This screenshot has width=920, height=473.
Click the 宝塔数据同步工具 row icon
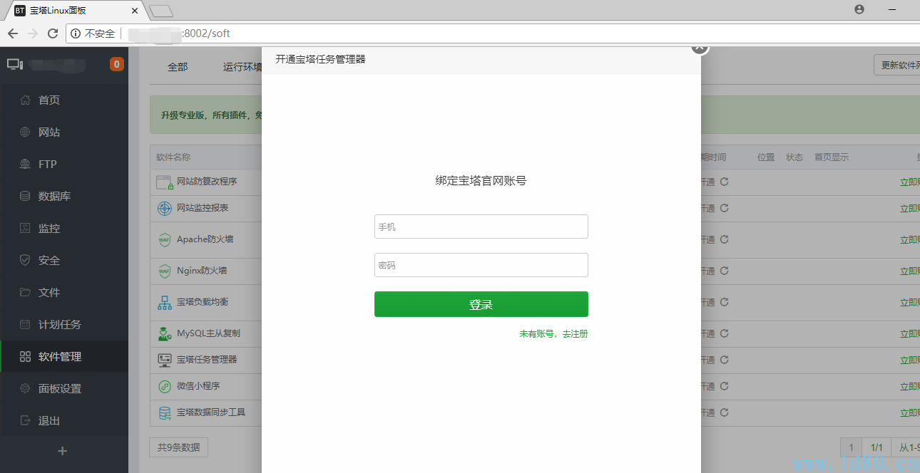165,412
